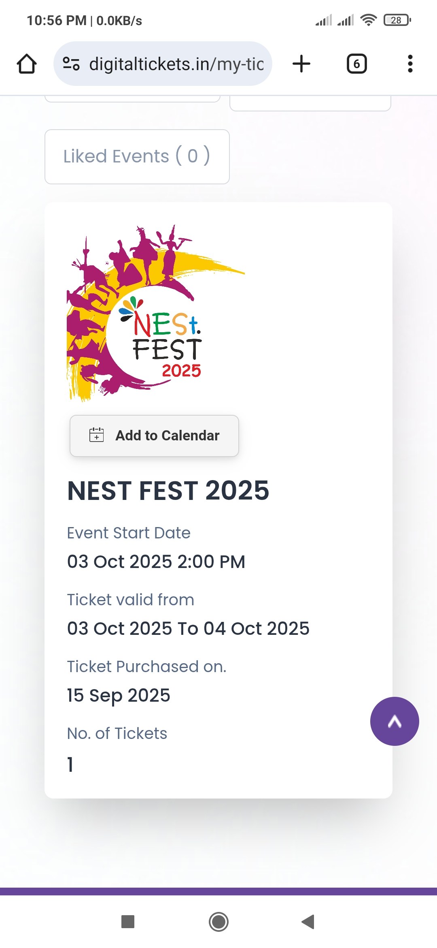Tap the purple scroll-to-top arrow button
This screenshot has width=437, height=948.
click(x=395, y=721)
